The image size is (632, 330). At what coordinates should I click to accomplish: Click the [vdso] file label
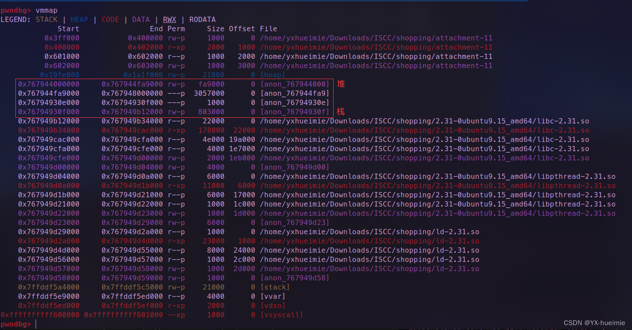click(273, 305)
